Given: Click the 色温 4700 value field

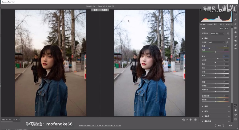Looking at the screenshot, I should pos(226,46).
